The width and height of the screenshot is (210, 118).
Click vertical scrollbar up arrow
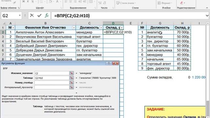pyautogui.click(x=208, y=23)
